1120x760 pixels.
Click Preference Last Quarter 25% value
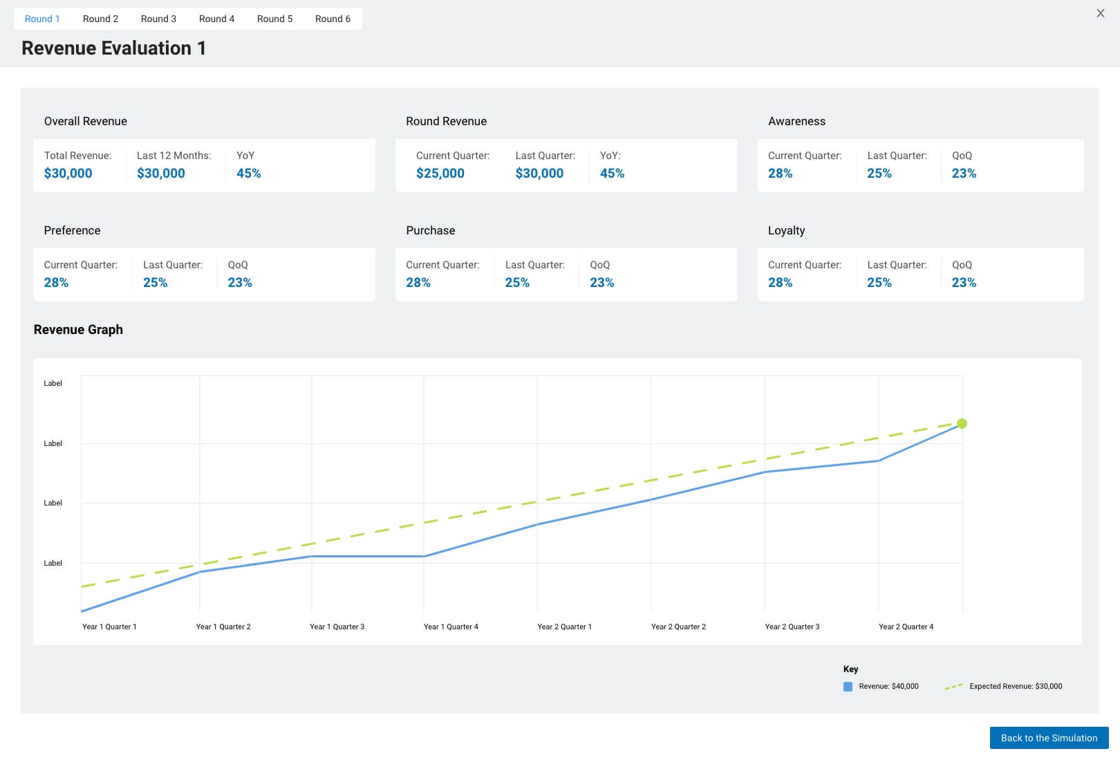point(155,282)
